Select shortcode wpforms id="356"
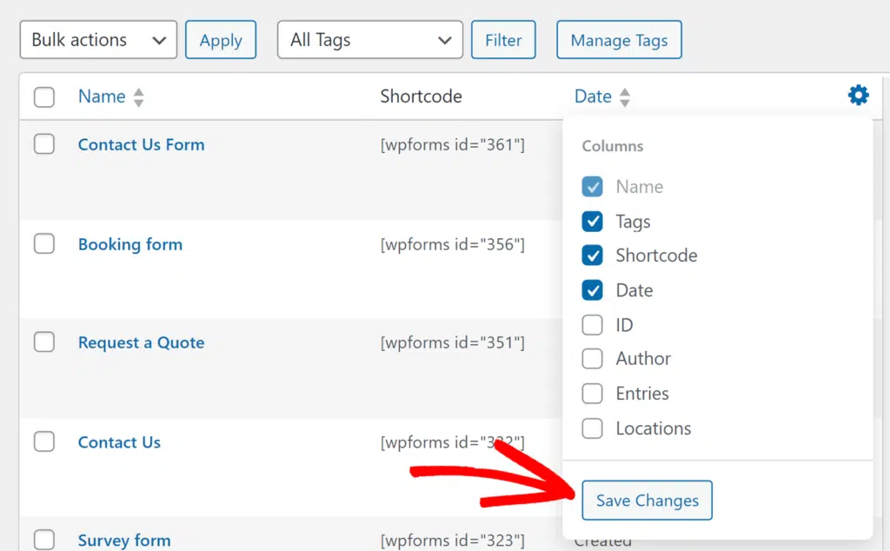 pos(452,244)
